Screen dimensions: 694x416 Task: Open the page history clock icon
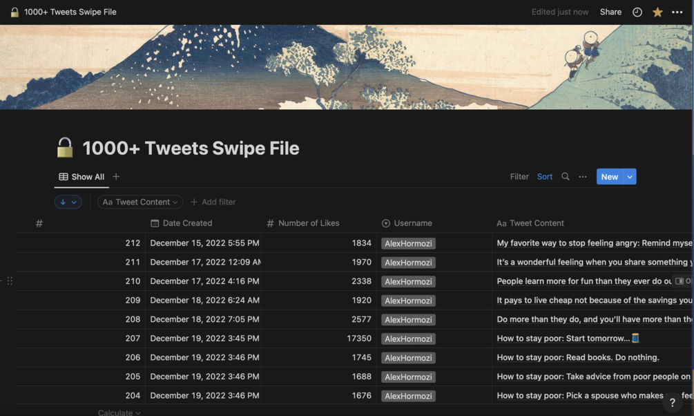point(637,12)
